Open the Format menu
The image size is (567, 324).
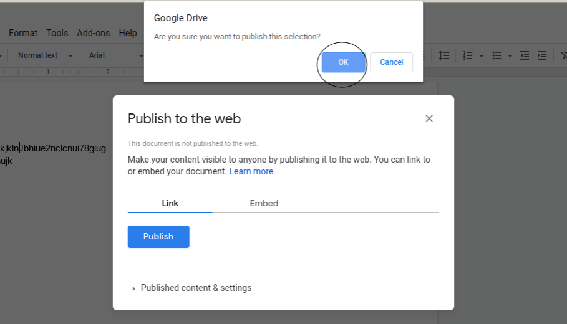pyautogui.click(x=23, y=33)
